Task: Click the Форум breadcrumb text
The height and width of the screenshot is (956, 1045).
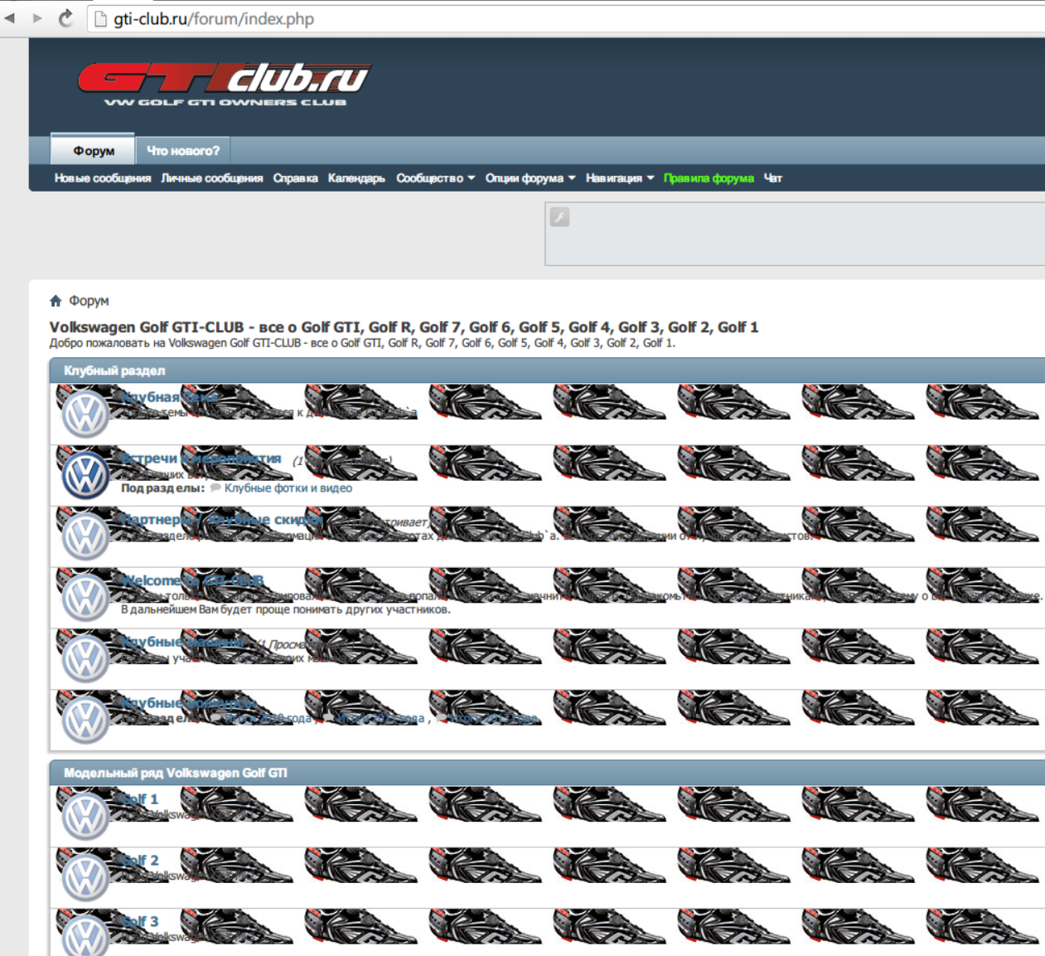Action: pos(89,301)
